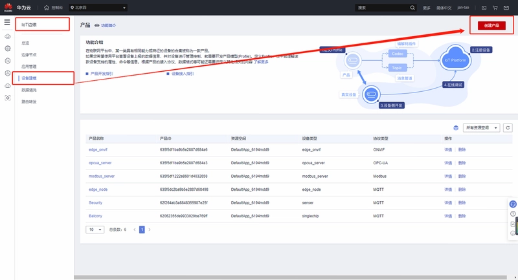Open details for modbus_server row
Screen dimensions: 518x280
click(x=448, y=176)
